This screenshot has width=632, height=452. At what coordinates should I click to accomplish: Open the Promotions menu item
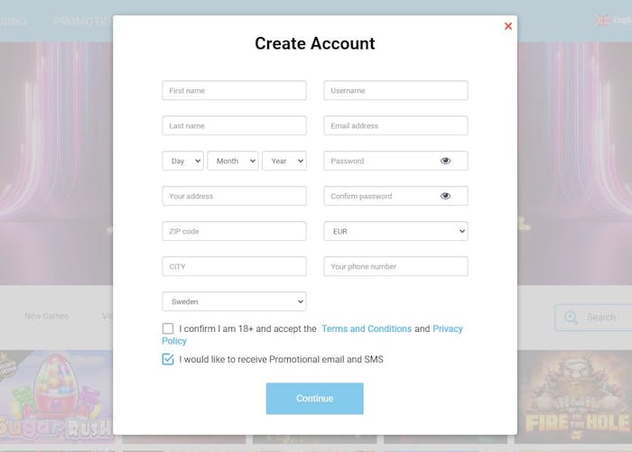(x=83, y=21)
